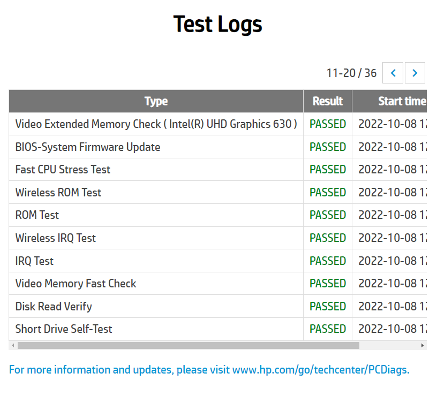Click the horizontal scrollbar left arrow

pos(13,345)
